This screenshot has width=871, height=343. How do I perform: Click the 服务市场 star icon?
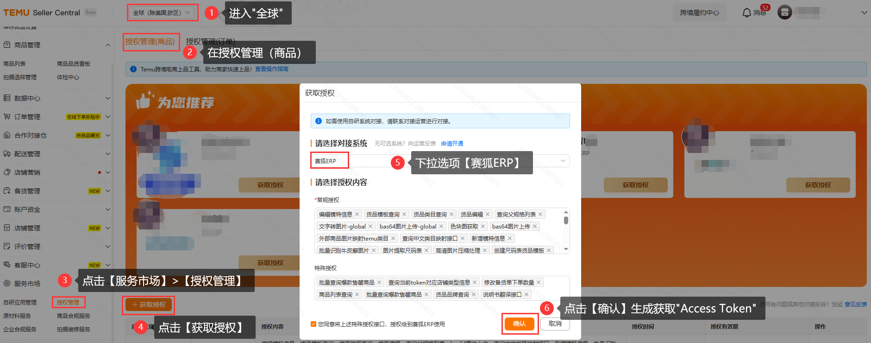coord(7,284)
